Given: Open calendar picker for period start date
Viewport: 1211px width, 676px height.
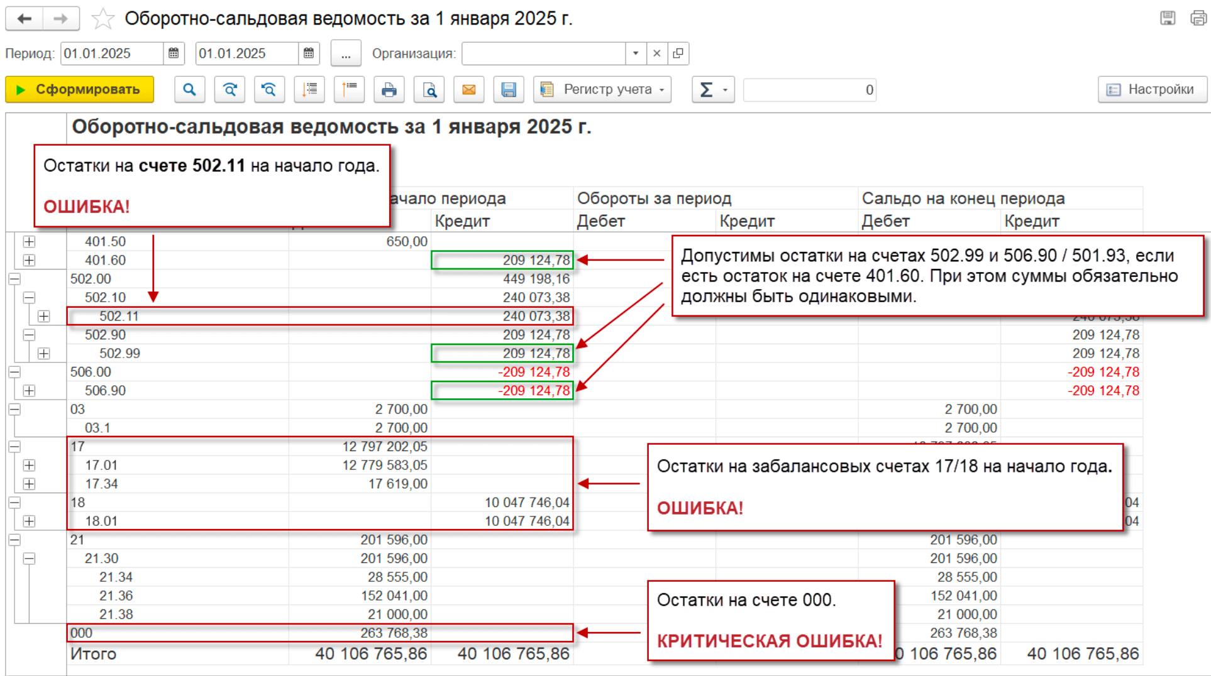Looking at the screenshot, I should (174, 53).
